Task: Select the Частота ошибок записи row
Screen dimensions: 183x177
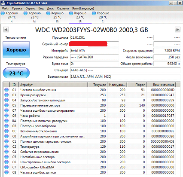Action: (x=89, y=172)
